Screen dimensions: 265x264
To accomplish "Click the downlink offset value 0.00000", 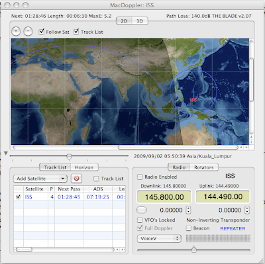I will (x=171, y=210).
